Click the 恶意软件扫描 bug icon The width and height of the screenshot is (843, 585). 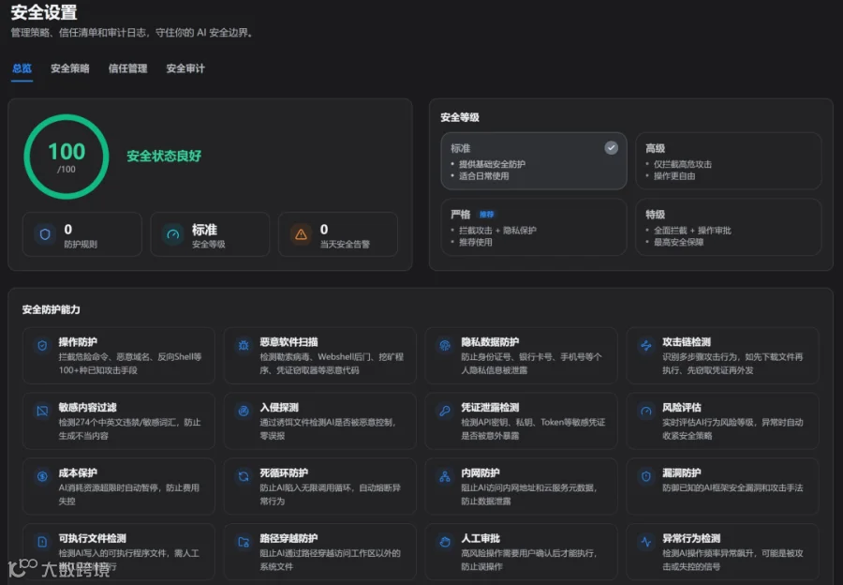click(x=244, y=346)
